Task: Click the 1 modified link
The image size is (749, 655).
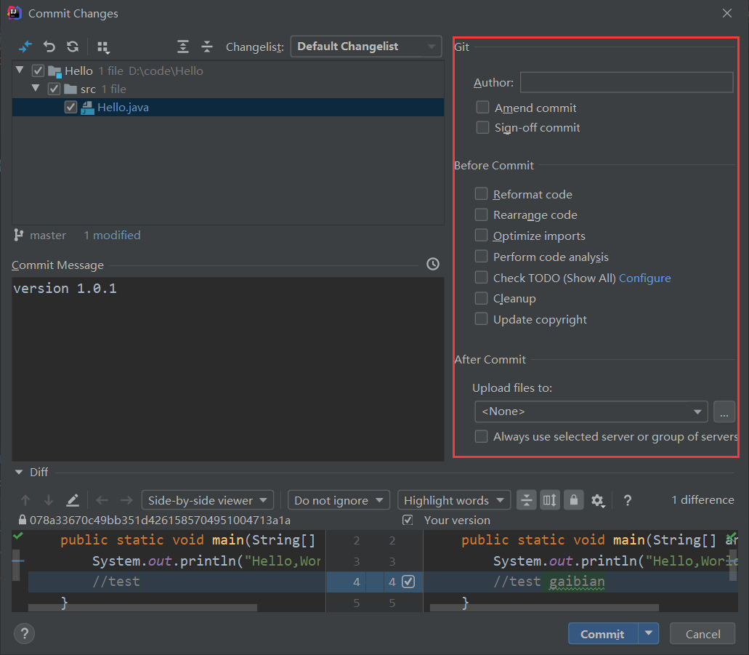Action: (x=113, y=236)
